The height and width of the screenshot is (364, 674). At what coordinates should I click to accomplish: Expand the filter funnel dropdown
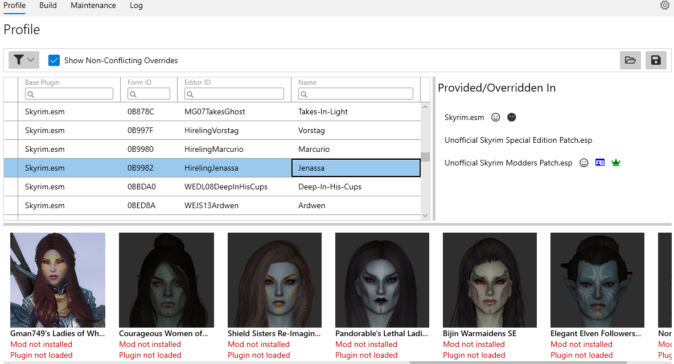click(x=24, y=60)
